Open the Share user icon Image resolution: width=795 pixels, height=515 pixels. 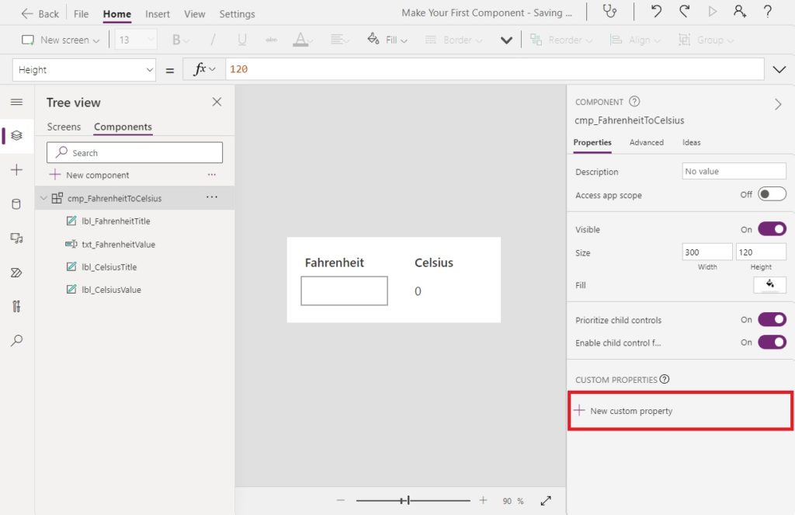coord(740,12)
